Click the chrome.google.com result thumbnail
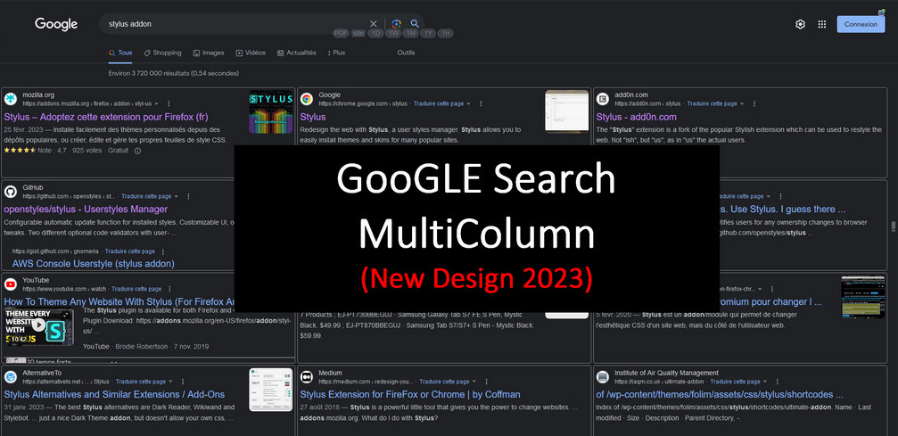 click(x=567, y=111)
